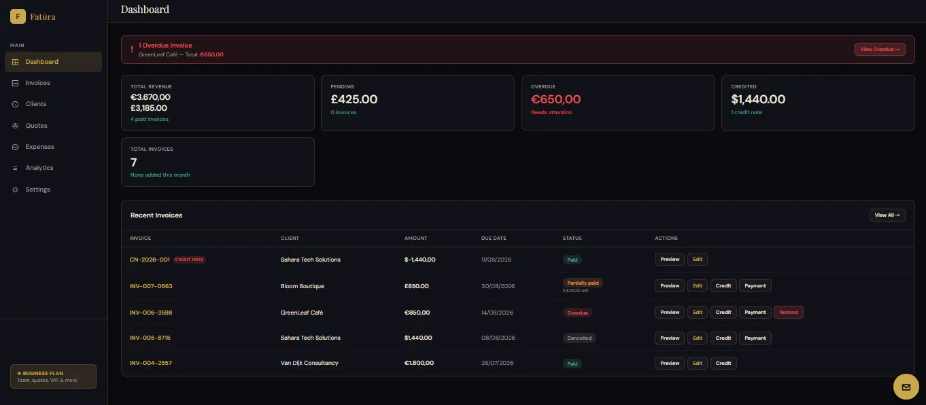This screenshot has width=926, height=405.
Task: Click the Partially paid status badge
Action: coord(583,283)
